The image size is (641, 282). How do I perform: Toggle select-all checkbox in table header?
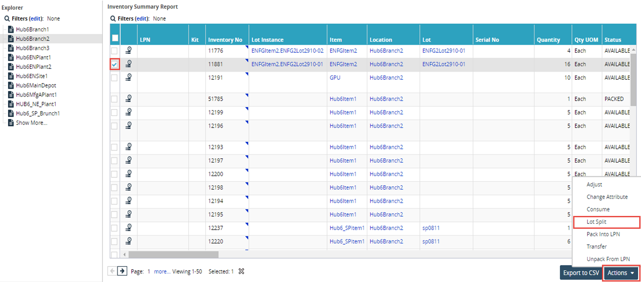[x=115, y=38]
